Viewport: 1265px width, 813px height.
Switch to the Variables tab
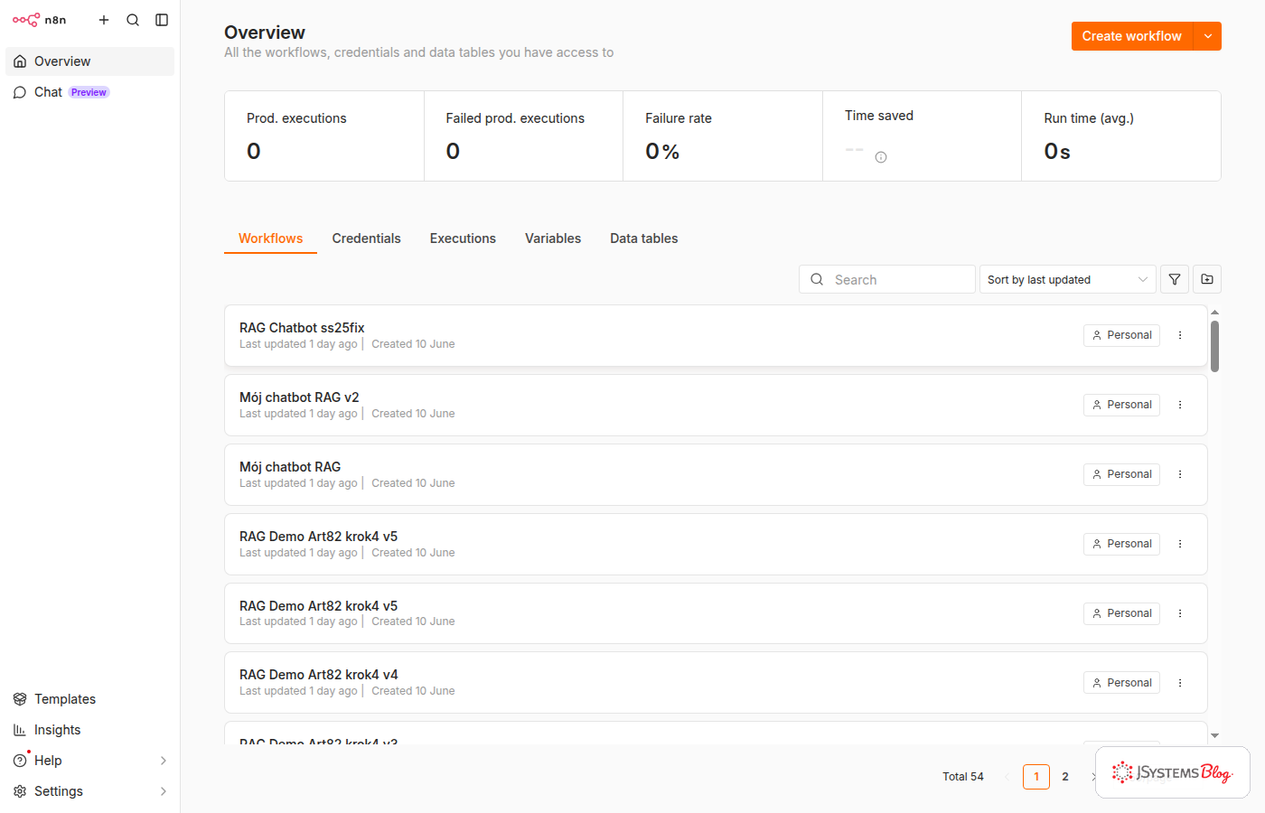(x=553, y=238)
